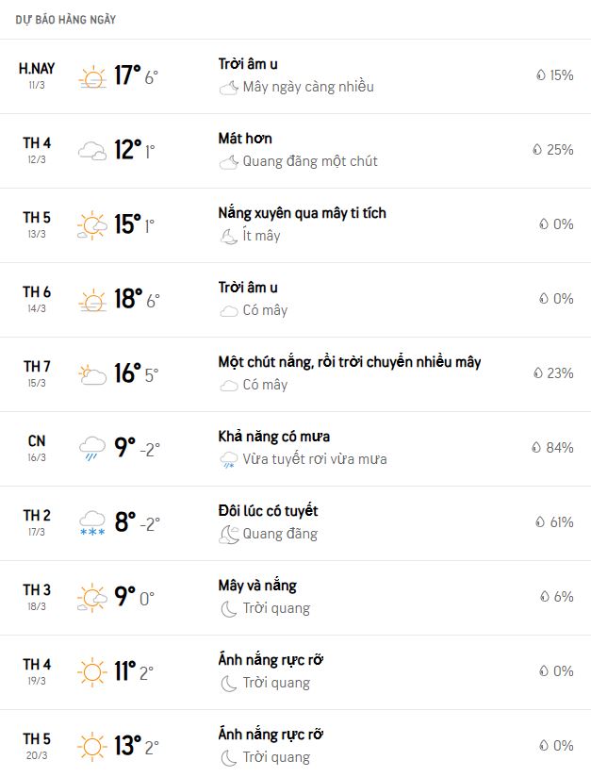The image size is (591, 777).
Task: Click the rain cloud icon for CN 16/3
Action: [92, 449]
